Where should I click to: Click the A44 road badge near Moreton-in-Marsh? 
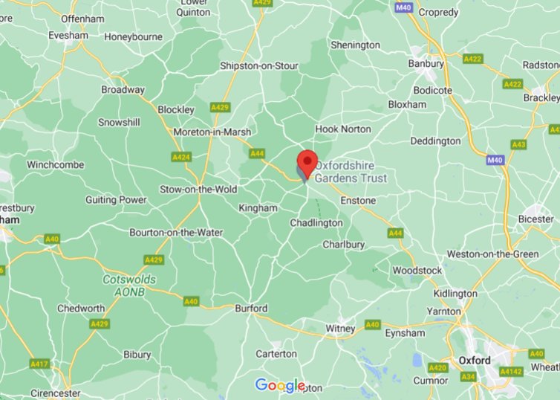pos(257,154)
